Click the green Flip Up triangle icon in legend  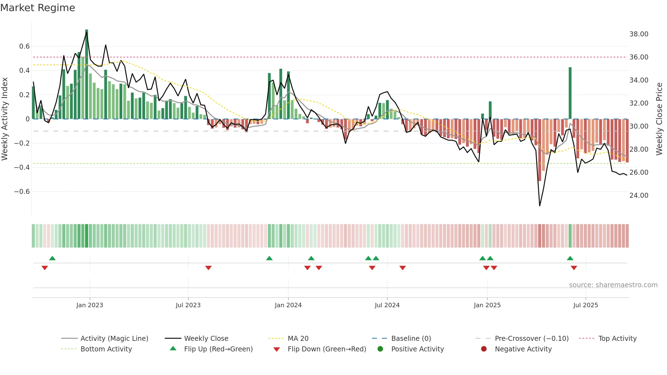click(173, 348)
